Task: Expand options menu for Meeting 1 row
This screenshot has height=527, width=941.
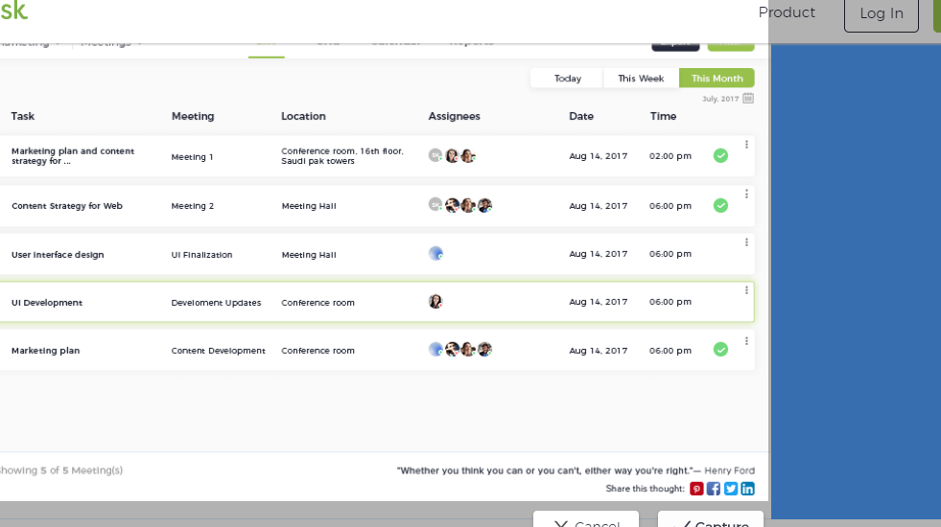Action: coord(746,145)
